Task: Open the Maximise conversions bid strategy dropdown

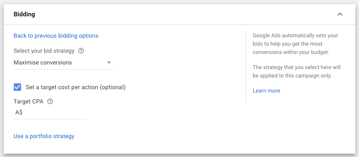Action: (64, 62)
